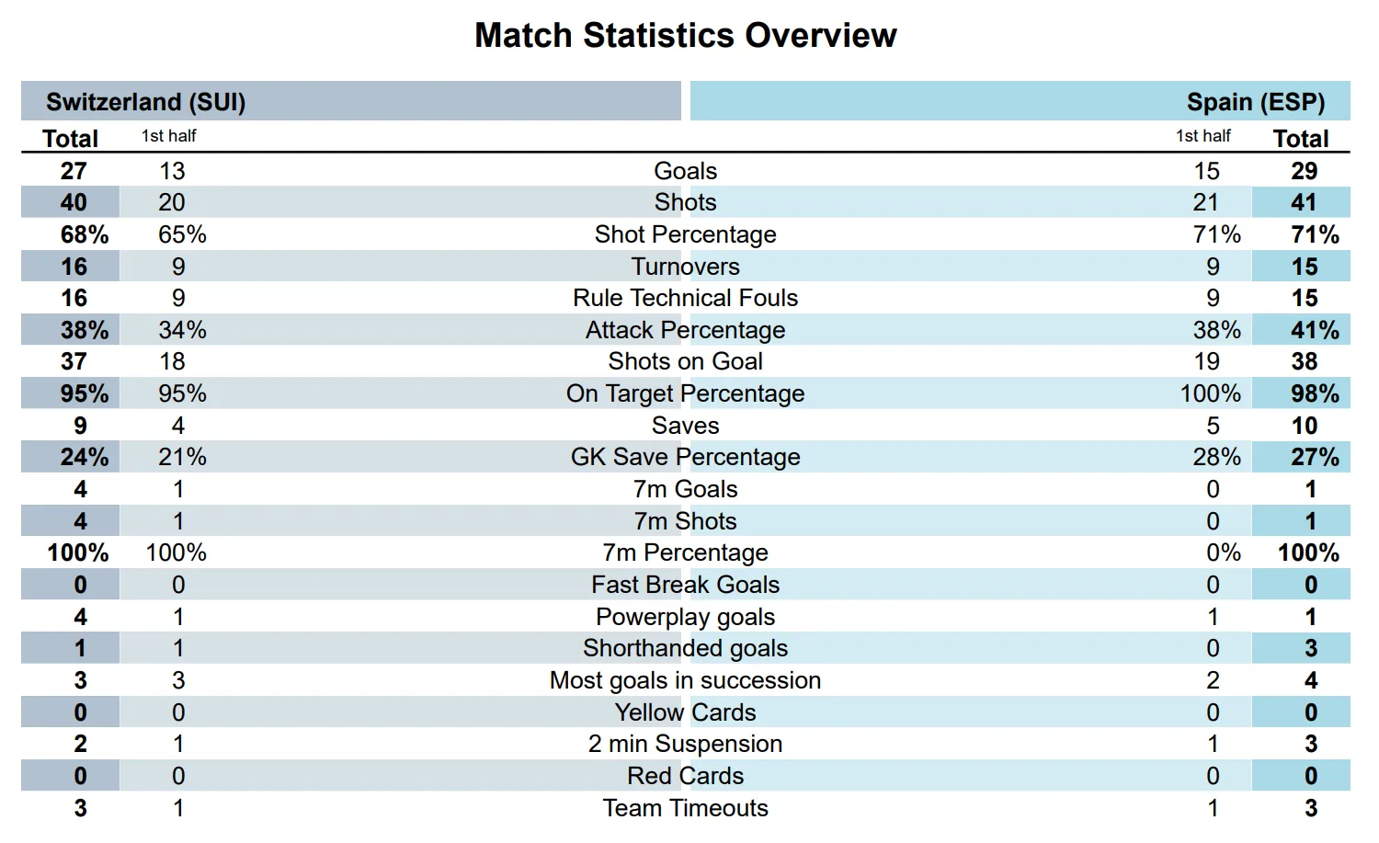
Task: Click Spain's total Saves value 10
Action: 1304,426
